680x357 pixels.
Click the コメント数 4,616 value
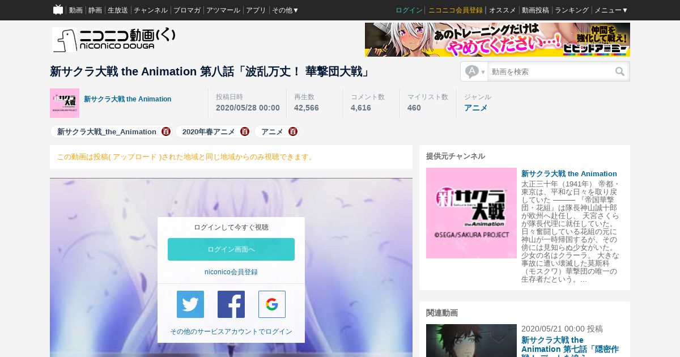361,108
